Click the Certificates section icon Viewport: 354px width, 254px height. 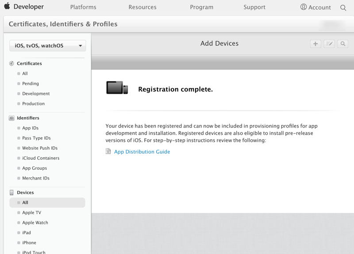pyautogui.click(x=12, y=63)
